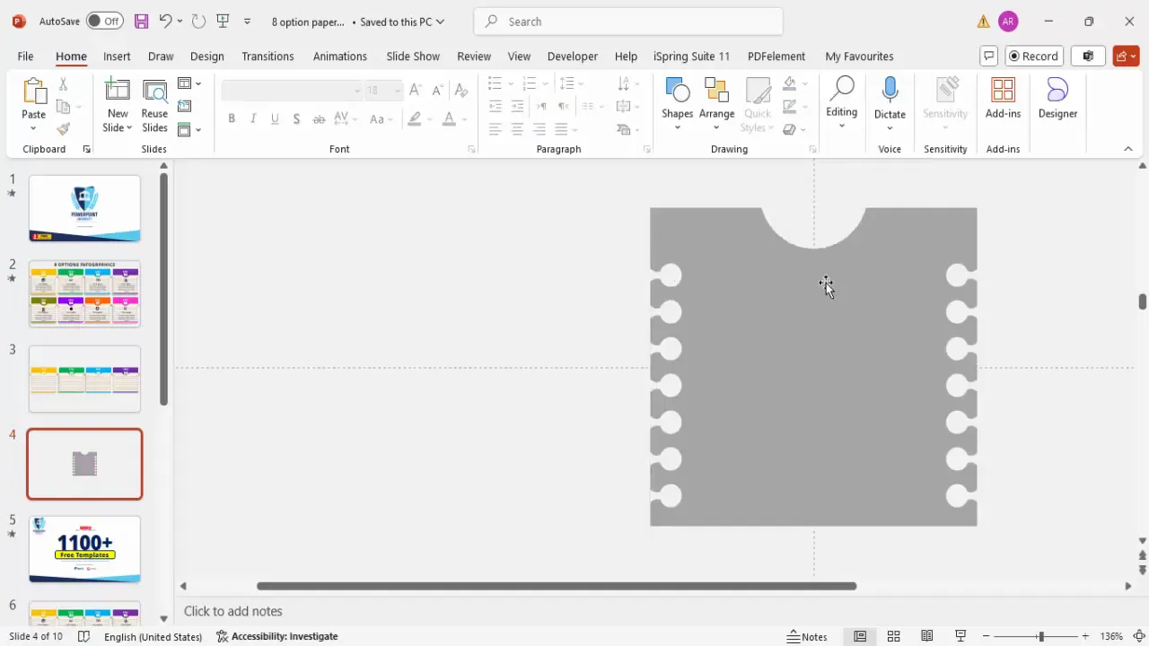Toggle text Shadow formatting
Viewport: 1149px width, 646px height.
(296, 118)
